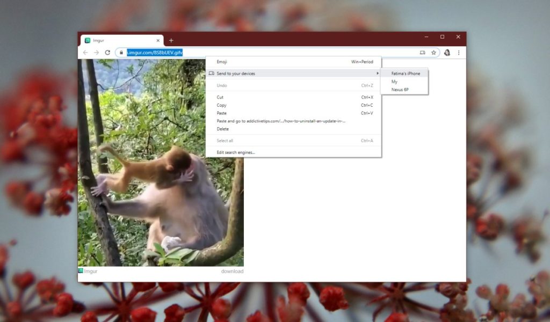The image size is (550, 322).
Task: Click the back navigation arrow
Action: coord(86,52)
